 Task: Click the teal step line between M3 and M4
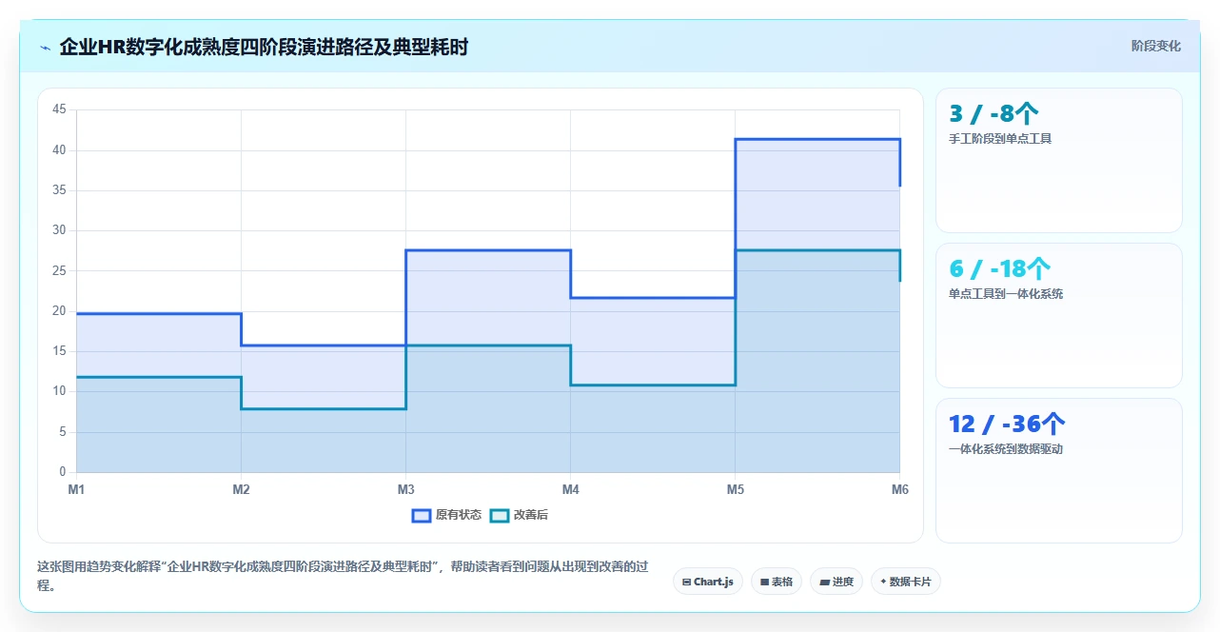coord(488,346)
